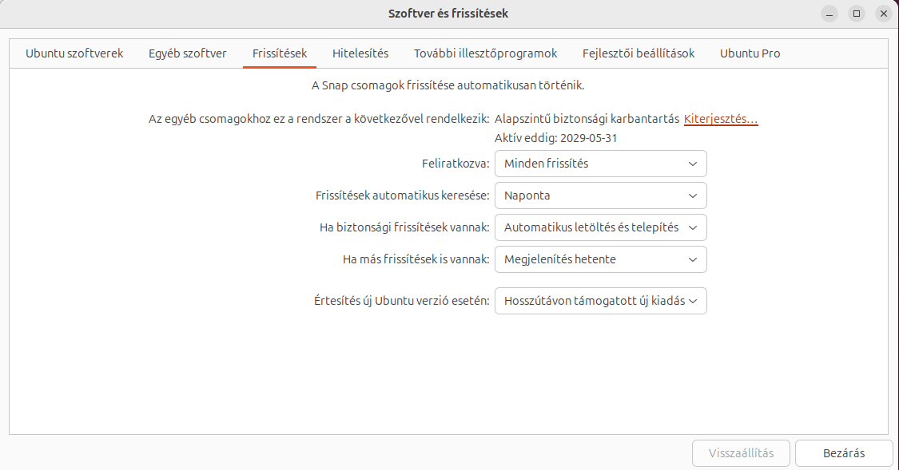Click the Visszaállítás button
The width and height of the screenshot is (899, 470).
coord(741,453)
